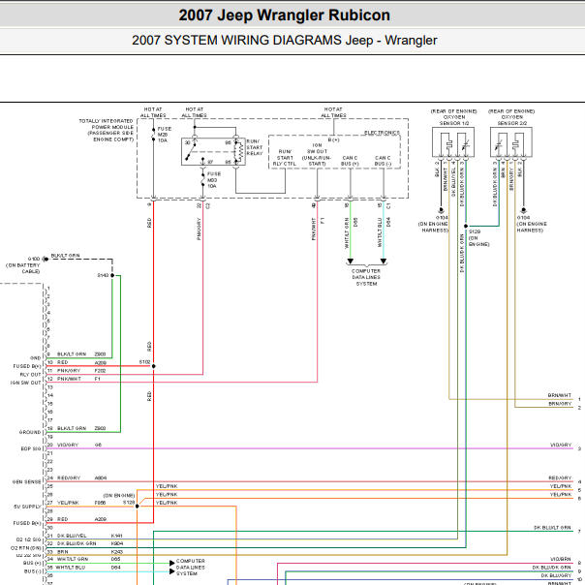Image resolution: width=585 pixels, height=585 pixels.
Task: Click the "S128" splice label
Action: pos(129,503)
